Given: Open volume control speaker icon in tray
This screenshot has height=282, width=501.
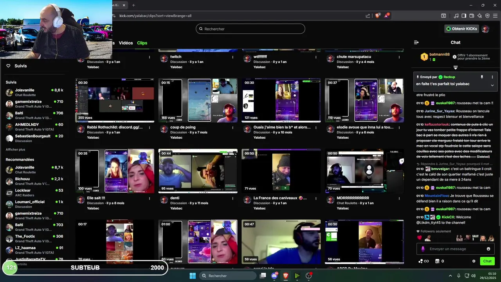Looking at the screenshot, I should 473,276.
